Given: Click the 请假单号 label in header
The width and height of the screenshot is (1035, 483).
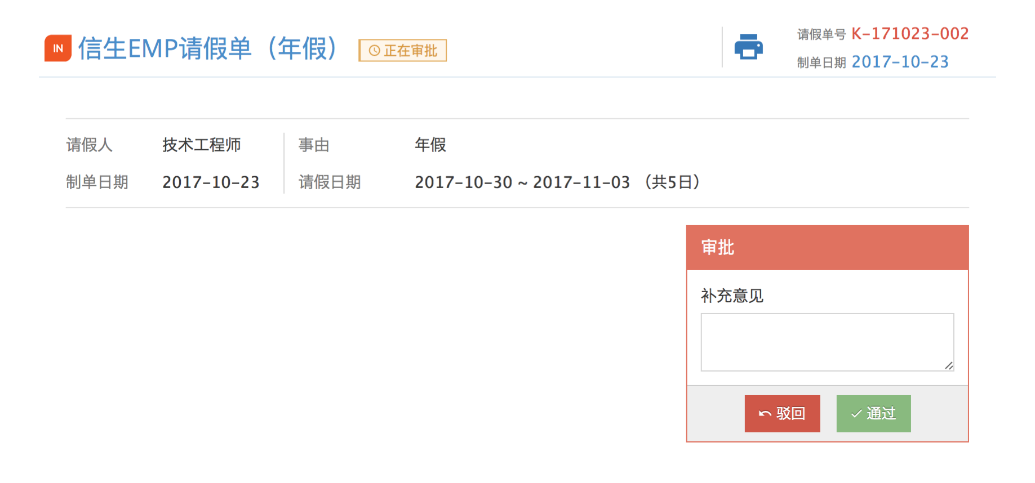Looking at the screenshot, I should pyautogui.click(x=821, y=35).
